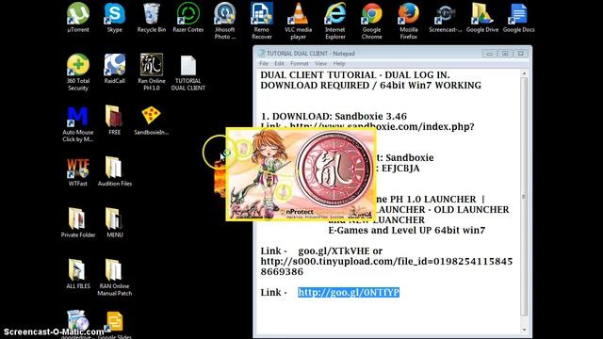Select the Google Slides desktop icon
Image resolution: width=603 pixels, height=339 pixels.
pyautogui.click(x=115, y=325)
